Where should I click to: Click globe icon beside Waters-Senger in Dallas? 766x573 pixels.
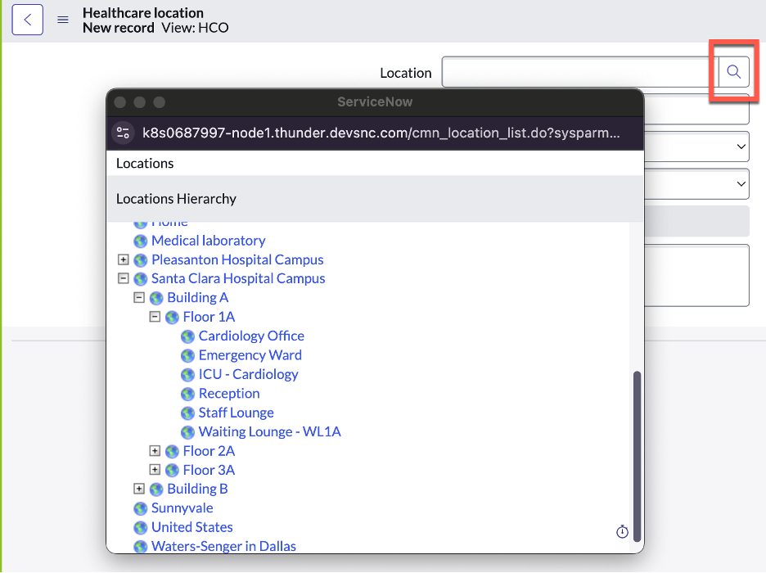click(x=141, y=547)
